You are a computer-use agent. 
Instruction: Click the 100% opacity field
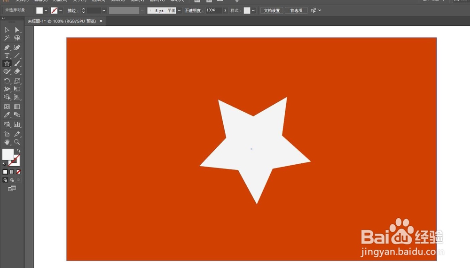[x=214, y=10]
